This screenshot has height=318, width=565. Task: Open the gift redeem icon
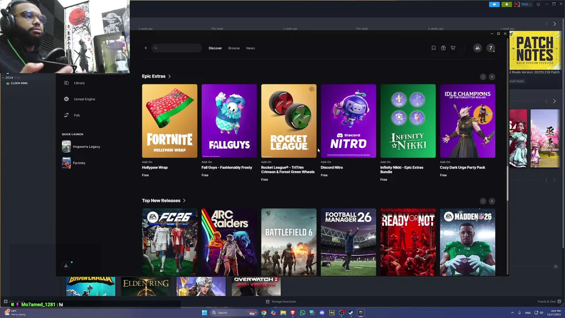click(443, 48)
